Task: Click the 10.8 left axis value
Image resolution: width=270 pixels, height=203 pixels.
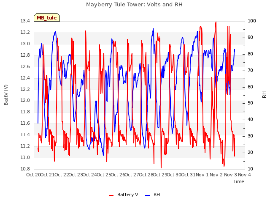Action: [x=25, y=169]
